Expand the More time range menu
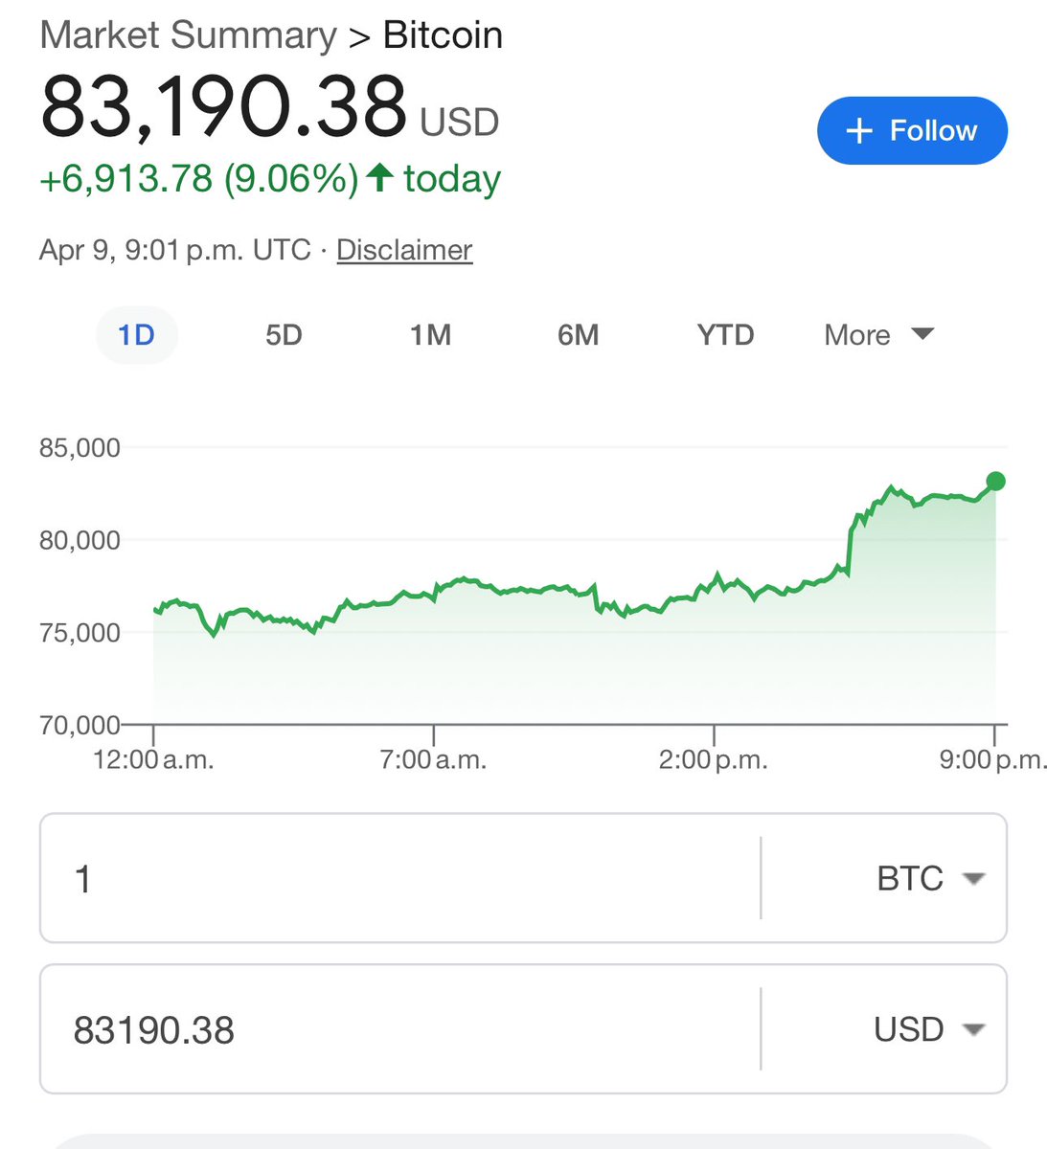The image size is (1047, 1149). [878, 335]
